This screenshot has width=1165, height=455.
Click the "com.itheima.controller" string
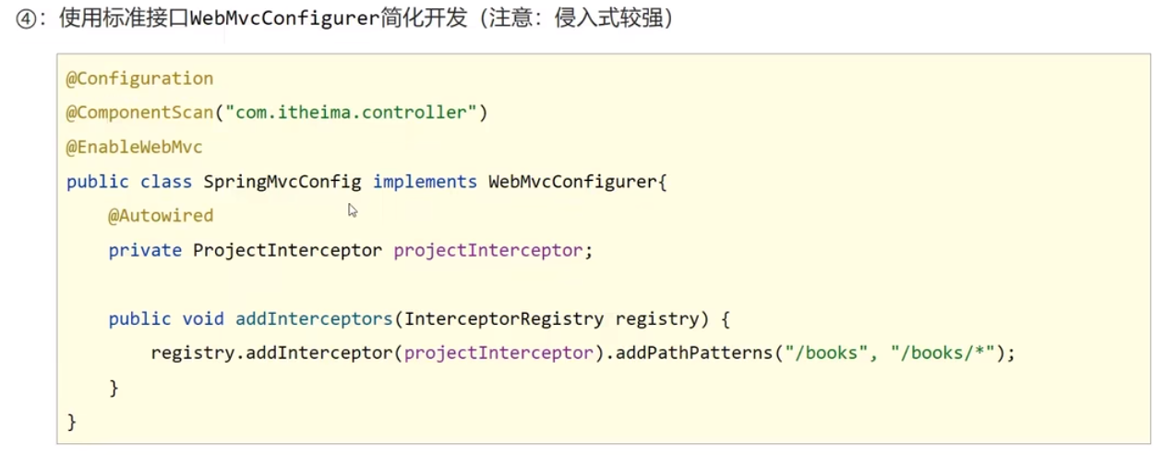tap(350, 113)
